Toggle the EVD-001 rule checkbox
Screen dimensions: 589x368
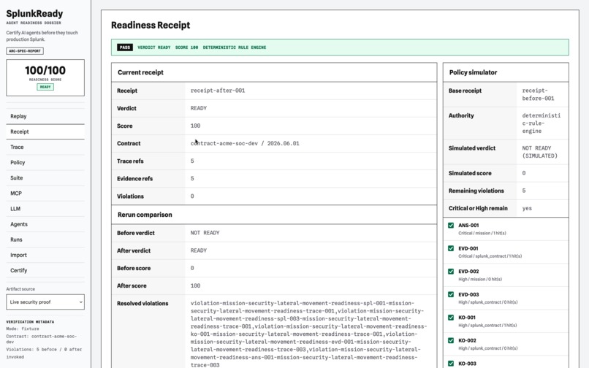pos(451,248)
